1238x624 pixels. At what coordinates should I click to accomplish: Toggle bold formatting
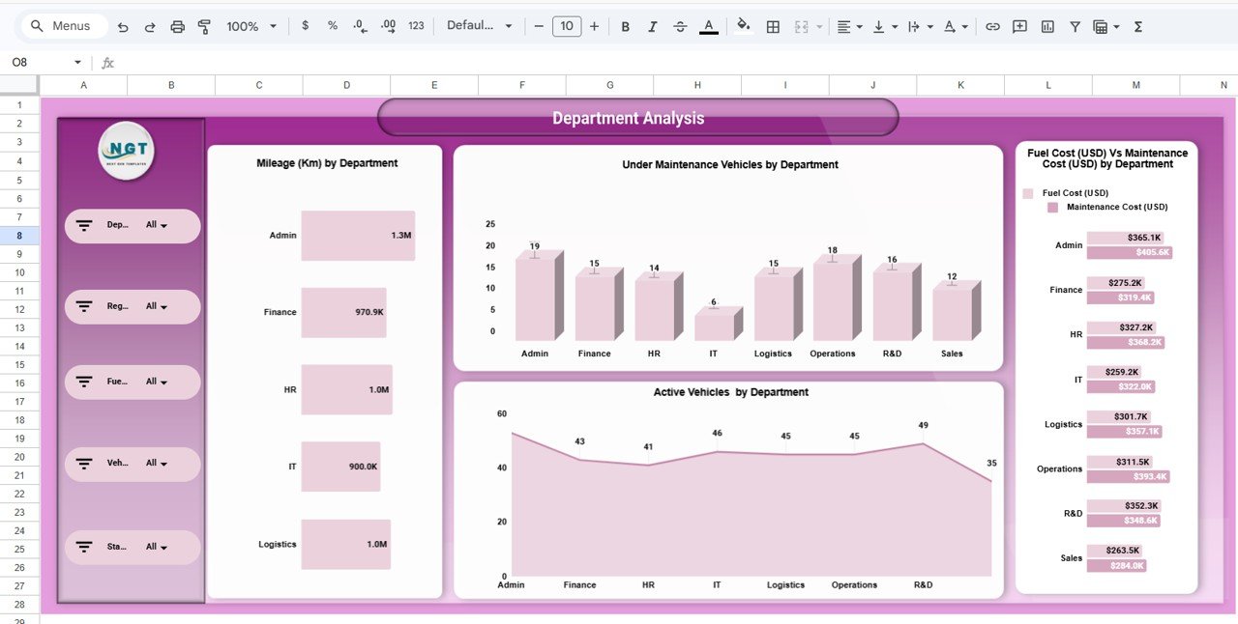(625, 26)
